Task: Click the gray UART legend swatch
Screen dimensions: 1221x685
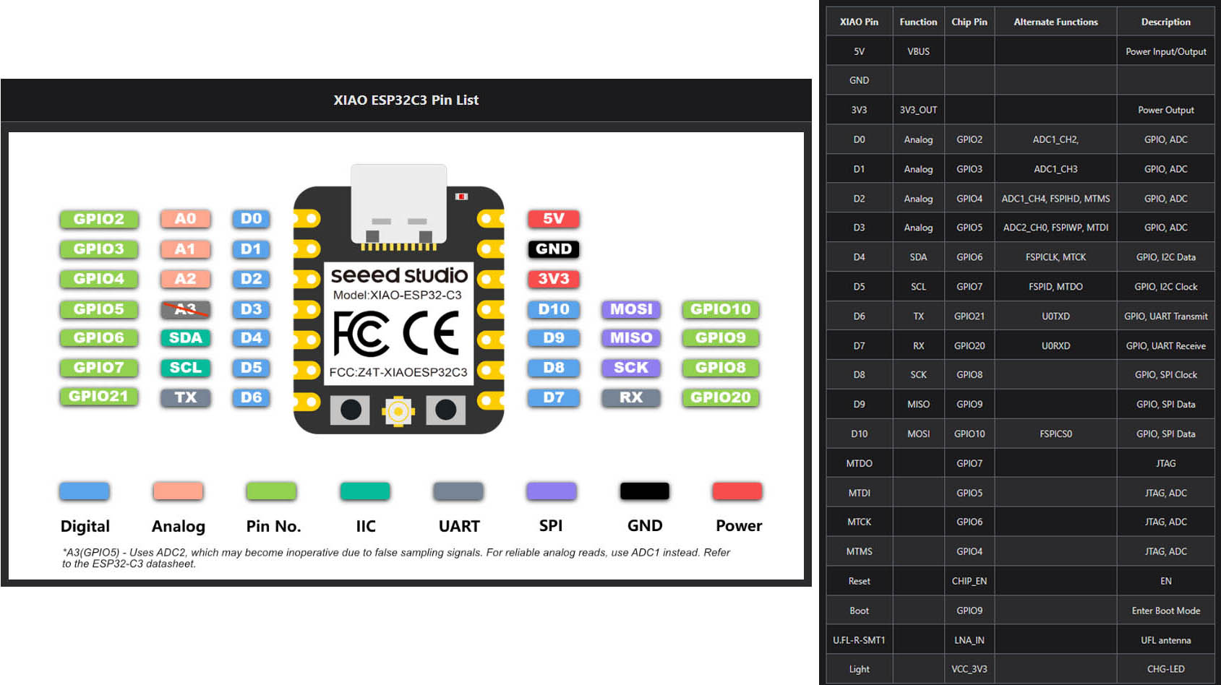Action: 458,491
